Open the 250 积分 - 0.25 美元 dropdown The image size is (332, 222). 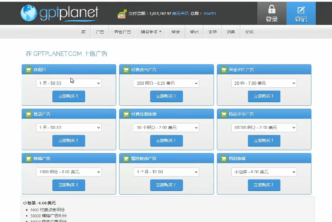pos(166,83)
